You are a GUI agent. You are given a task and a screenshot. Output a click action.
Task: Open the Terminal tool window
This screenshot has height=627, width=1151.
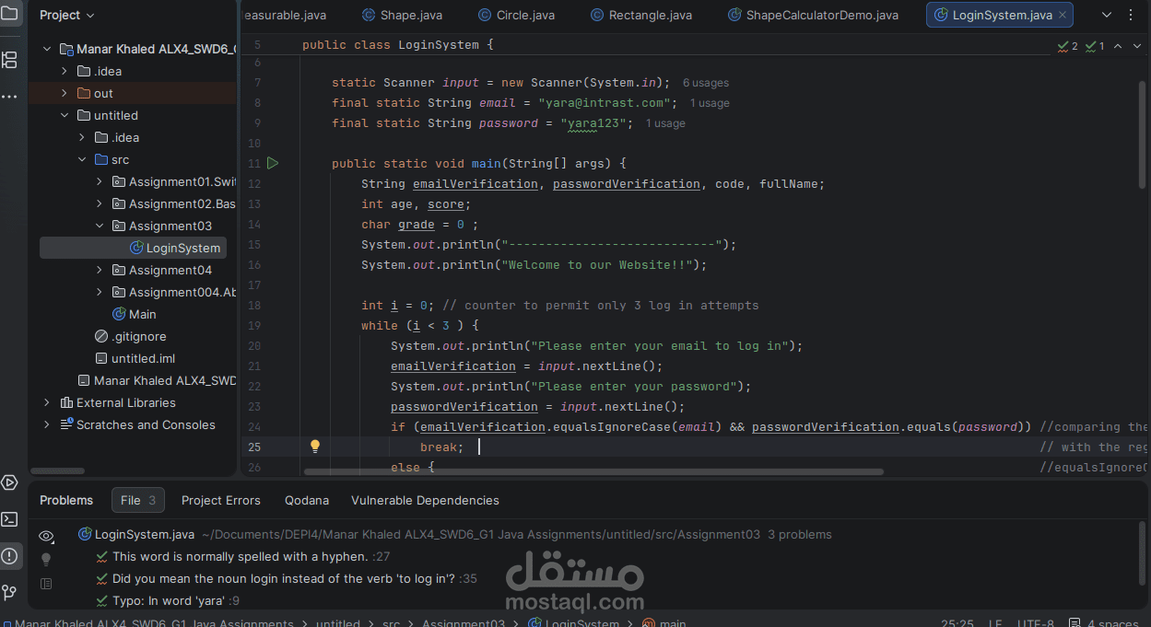pyautogui.click(x=10, y=518)
